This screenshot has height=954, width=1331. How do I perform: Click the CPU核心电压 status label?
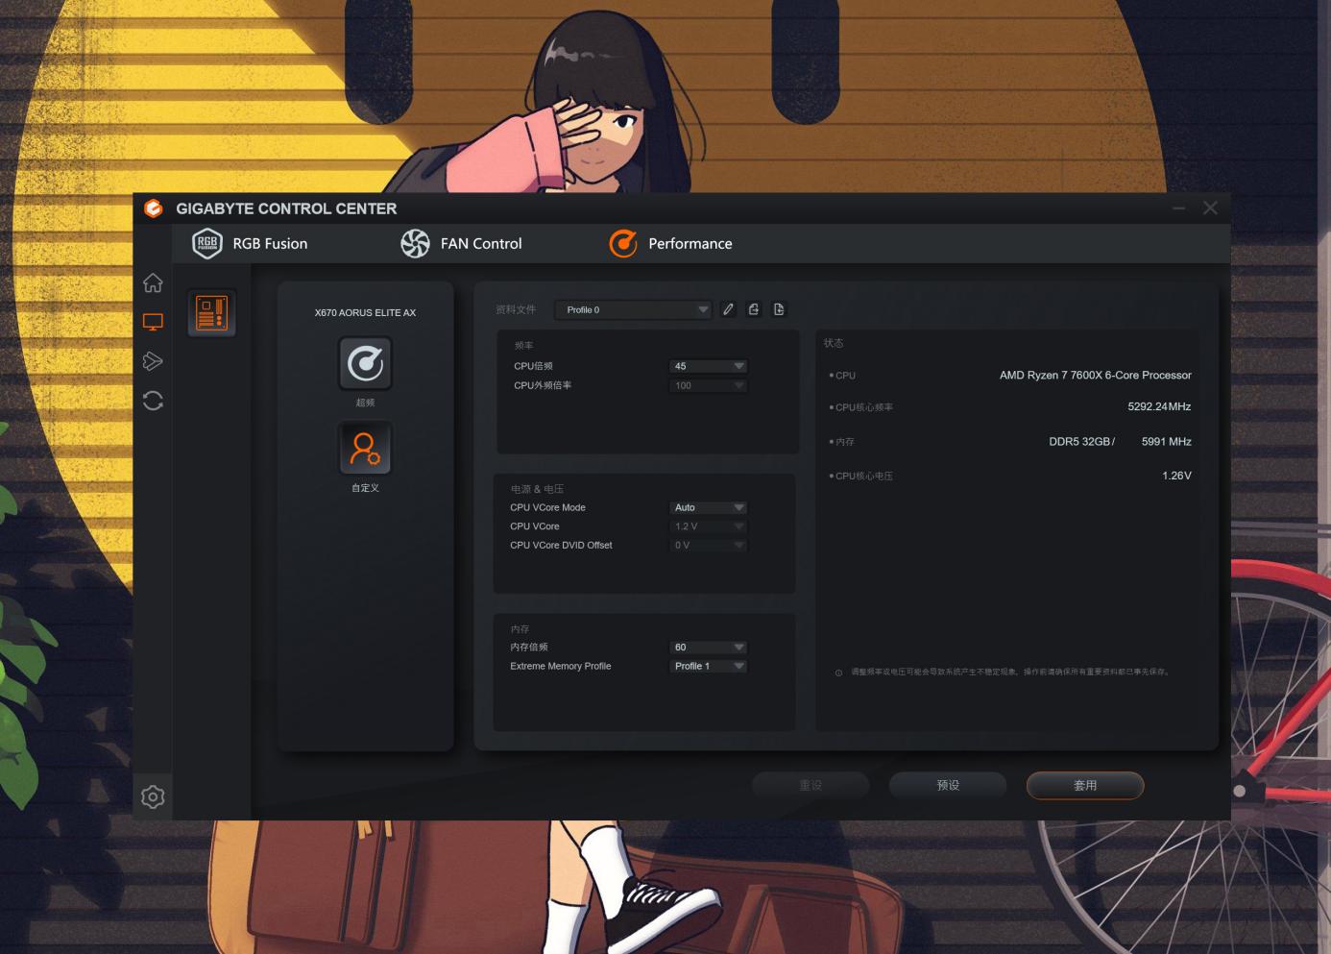point(864,477)
